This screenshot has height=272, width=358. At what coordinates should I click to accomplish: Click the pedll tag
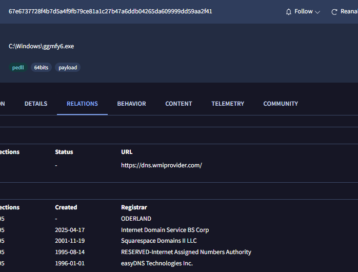[18, 67]
